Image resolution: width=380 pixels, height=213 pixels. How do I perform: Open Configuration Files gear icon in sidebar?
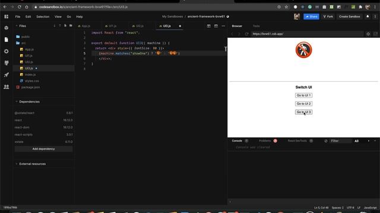click(7, 51)
